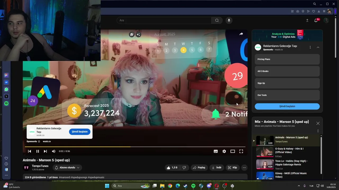The height and width of the screenshot is (190, 339).
Task: Click İndir download button
Action: [x=217, y=168]
